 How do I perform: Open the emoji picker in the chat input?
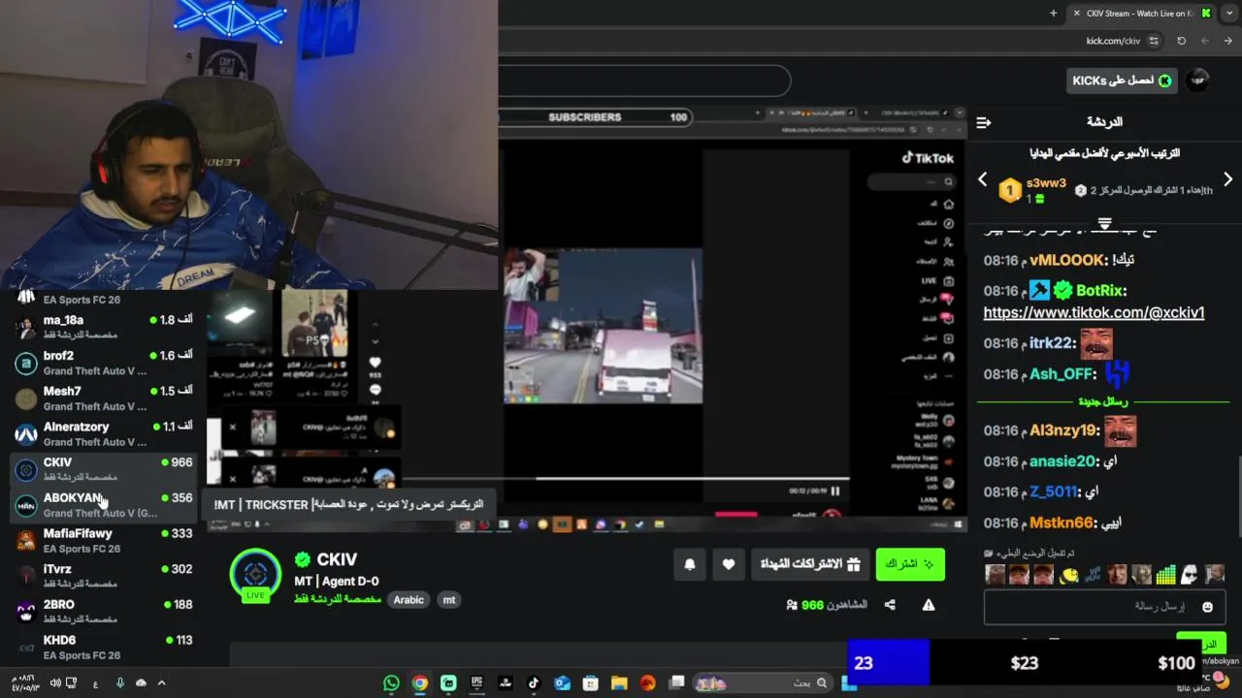(1207, 607)
